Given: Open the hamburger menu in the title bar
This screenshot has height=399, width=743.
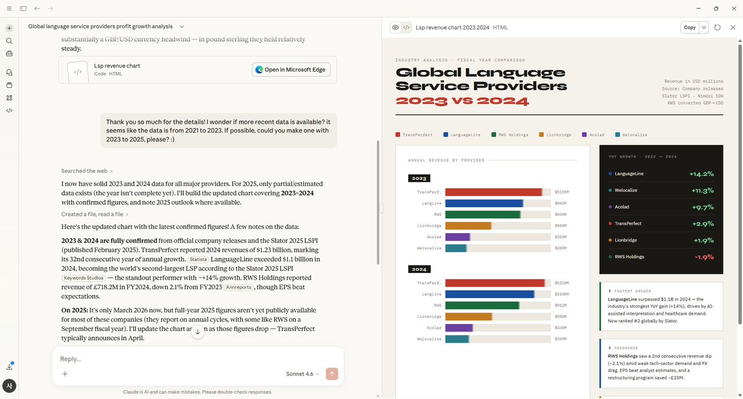Looking at the screenshot, I should click(x=9, y=9).
